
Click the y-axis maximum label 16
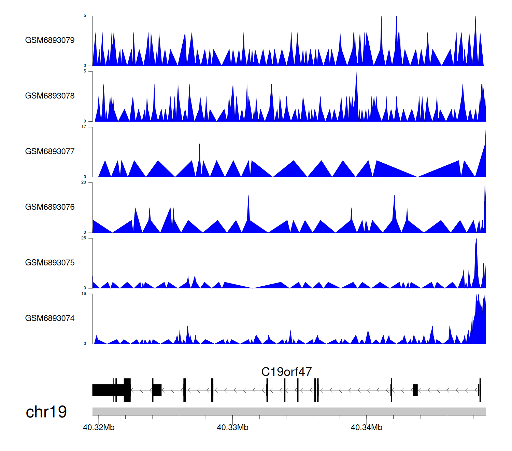pyautogui.click(x=84, y=294)
